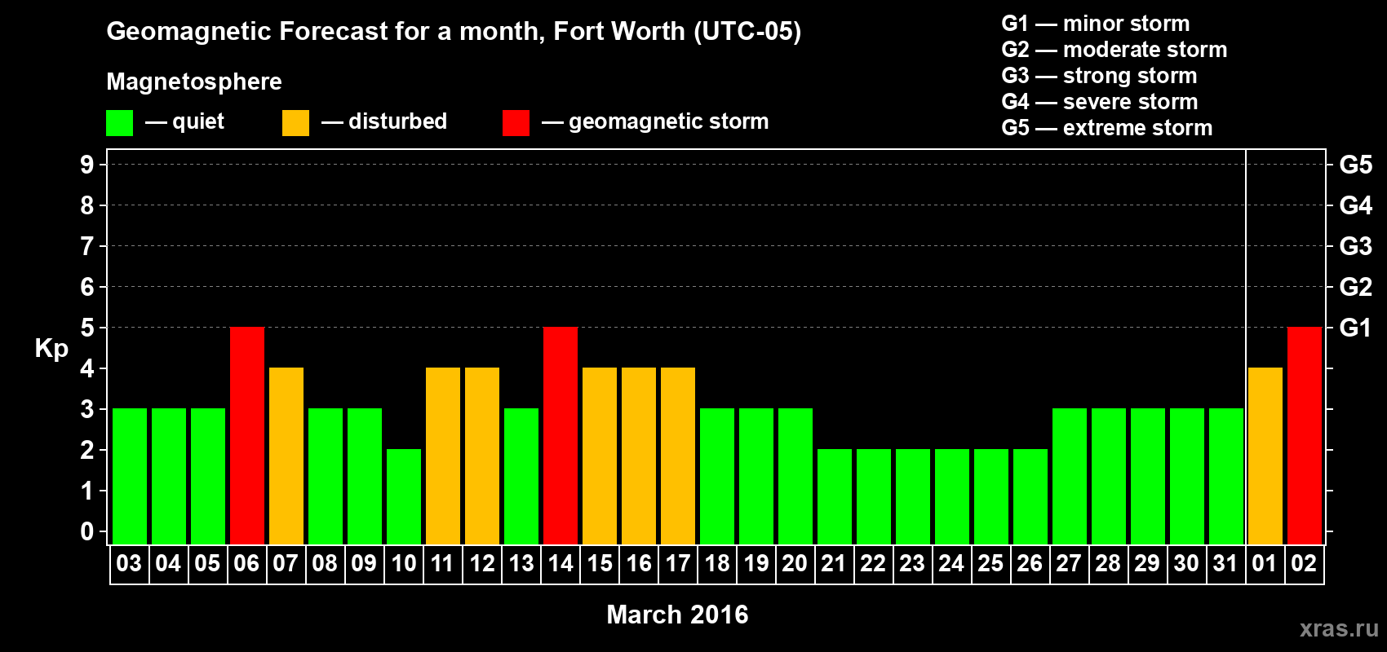Click Kp value 0 on left axis
The image size is (1387, 652).
[x=87, y=531]
